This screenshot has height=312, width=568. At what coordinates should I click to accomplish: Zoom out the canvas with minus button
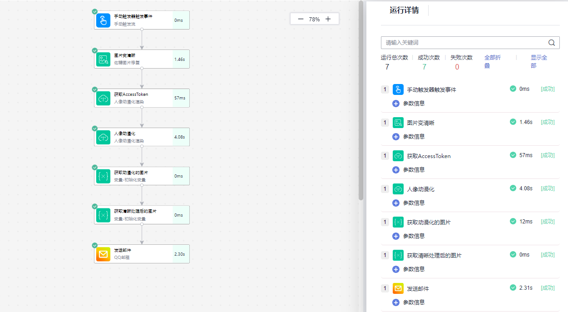pos(301,19)
